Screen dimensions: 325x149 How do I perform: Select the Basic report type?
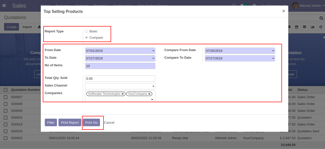(x=87, y=31)
